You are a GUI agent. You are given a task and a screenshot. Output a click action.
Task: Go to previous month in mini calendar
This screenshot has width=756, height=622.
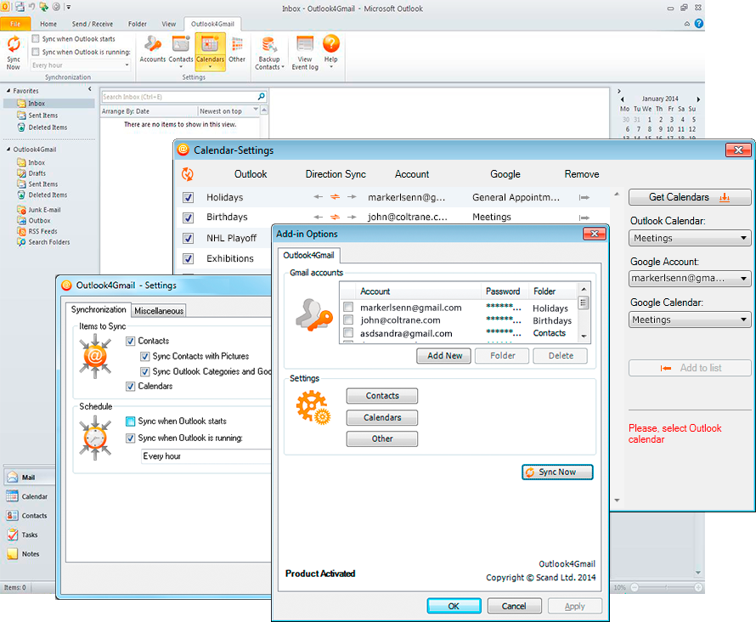click(x=623, y=99)
